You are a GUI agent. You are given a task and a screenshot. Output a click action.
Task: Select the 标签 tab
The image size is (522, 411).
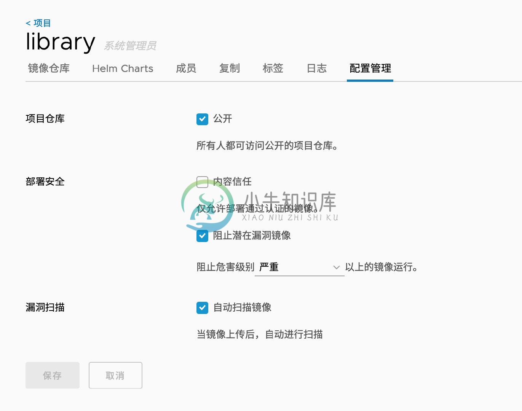coord(273,68)
